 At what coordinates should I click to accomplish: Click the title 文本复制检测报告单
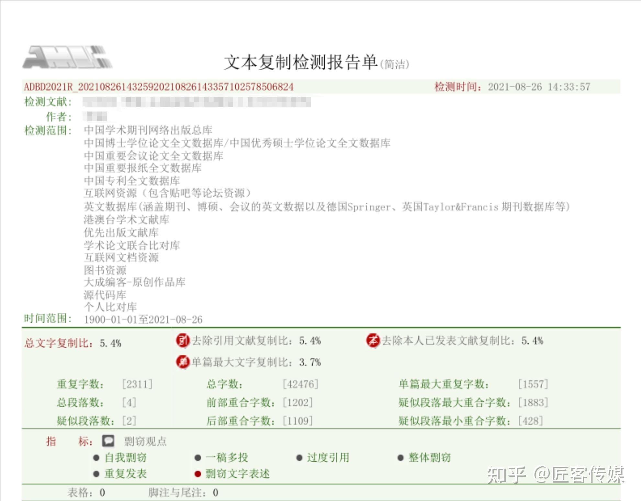click(301, 62)
